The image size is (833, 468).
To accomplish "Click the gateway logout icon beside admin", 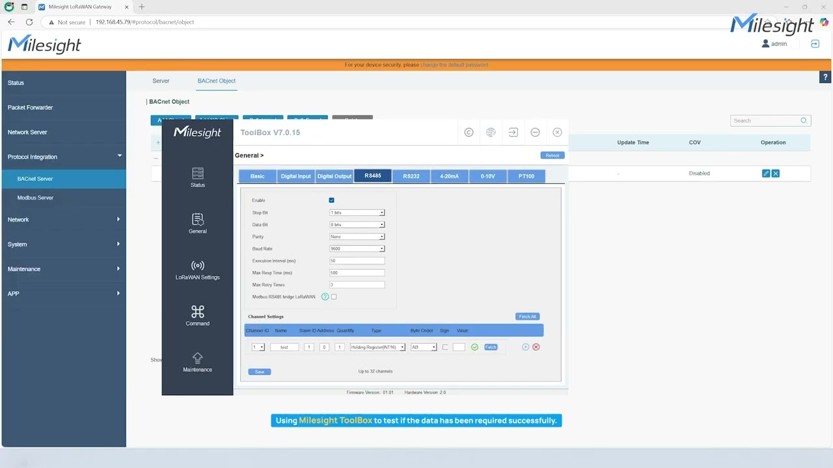I will [x=815, y=44].
